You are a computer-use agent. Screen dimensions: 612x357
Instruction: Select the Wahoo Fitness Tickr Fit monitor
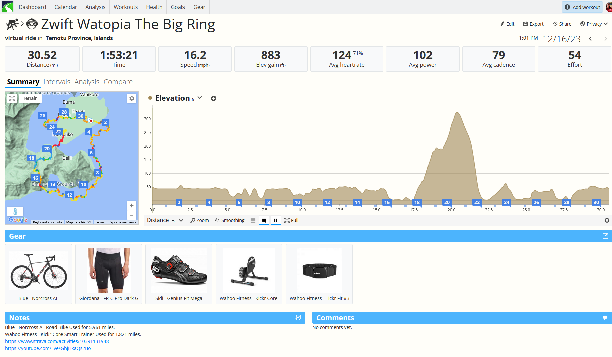point(319,274)
